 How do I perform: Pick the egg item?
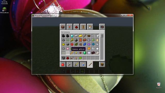click(x=97, y=40)
